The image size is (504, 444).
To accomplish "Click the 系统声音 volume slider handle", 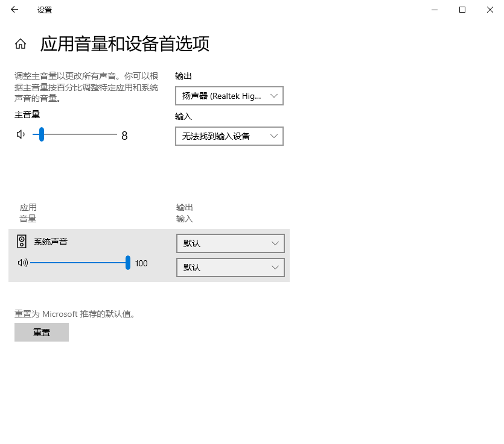I will point(128,263).
